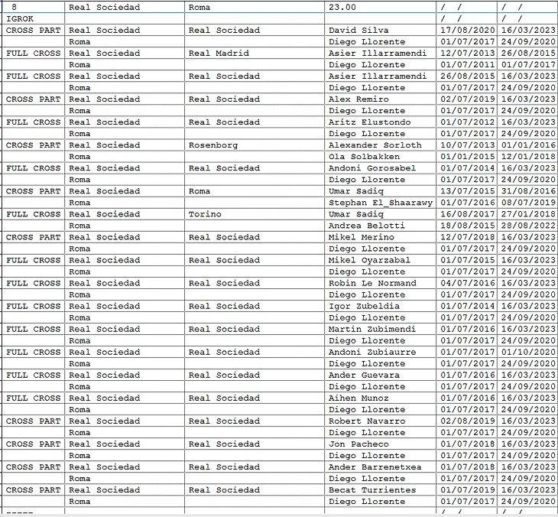Click the 28/08/2022 end date cell
The image size is (558, 517).
[528, 226]
